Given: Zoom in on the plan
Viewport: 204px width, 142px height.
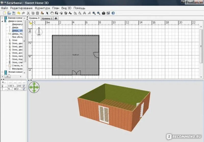Looking at the screenshot, I should 94,13.
